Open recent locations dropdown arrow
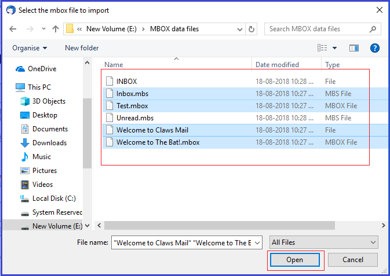 43,29
